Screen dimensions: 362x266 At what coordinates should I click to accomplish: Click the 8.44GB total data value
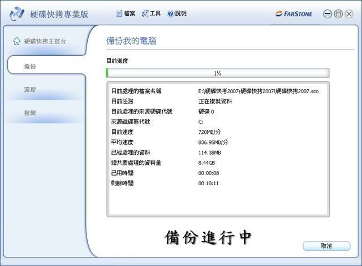pyautogui.click(x=206, y=163)
